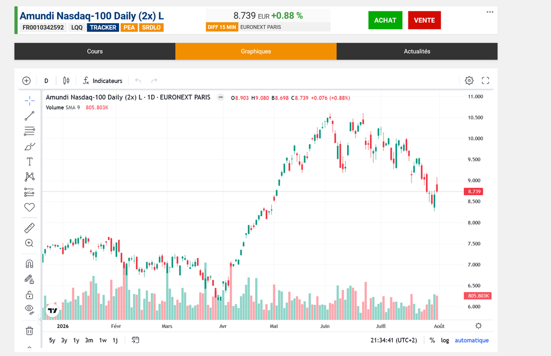Click the trash remove drawings icon
Screen dimensions: 551x356
30,331
